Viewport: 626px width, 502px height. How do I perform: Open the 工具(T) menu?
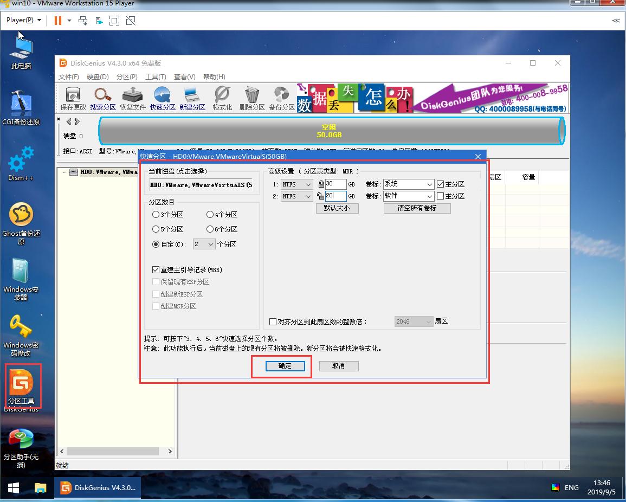(x=156, y=77)
